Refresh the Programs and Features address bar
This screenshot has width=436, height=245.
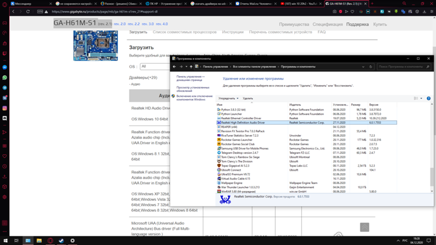[371, 66]
